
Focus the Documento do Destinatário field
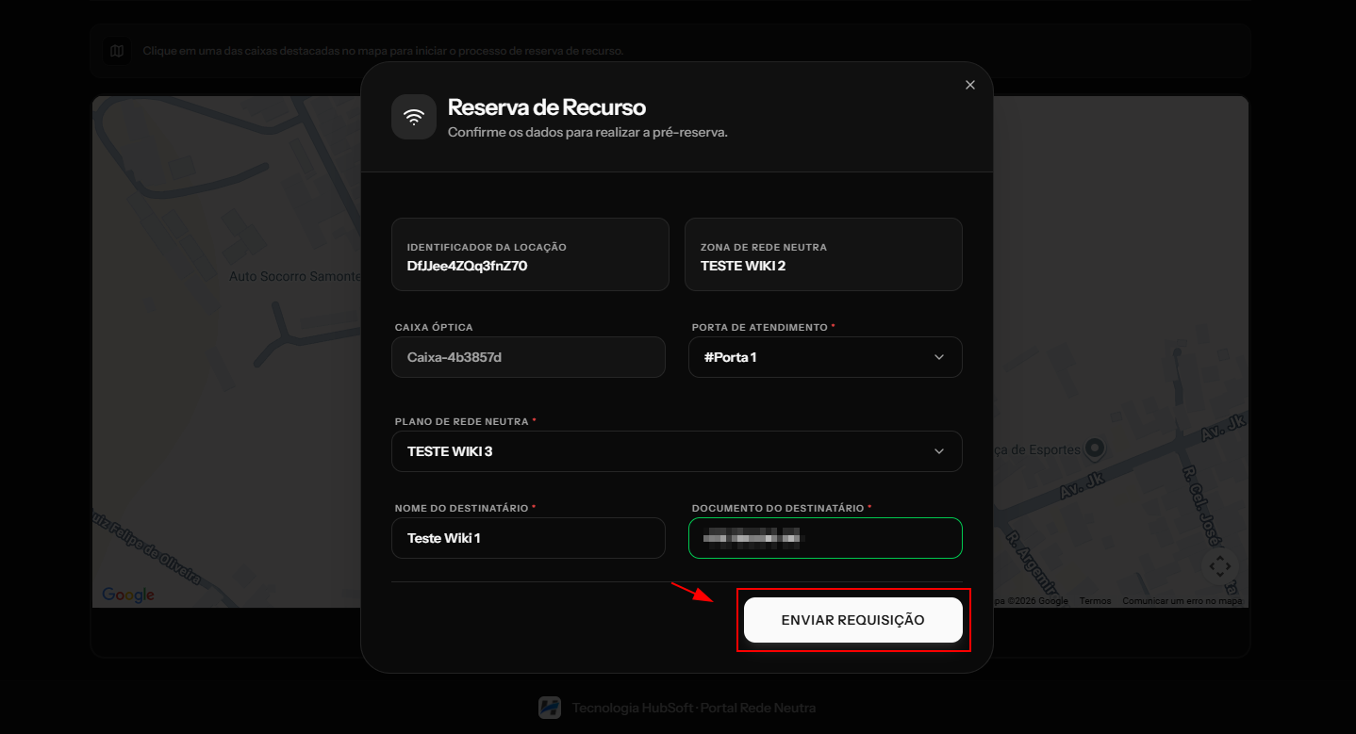(825, 538)
